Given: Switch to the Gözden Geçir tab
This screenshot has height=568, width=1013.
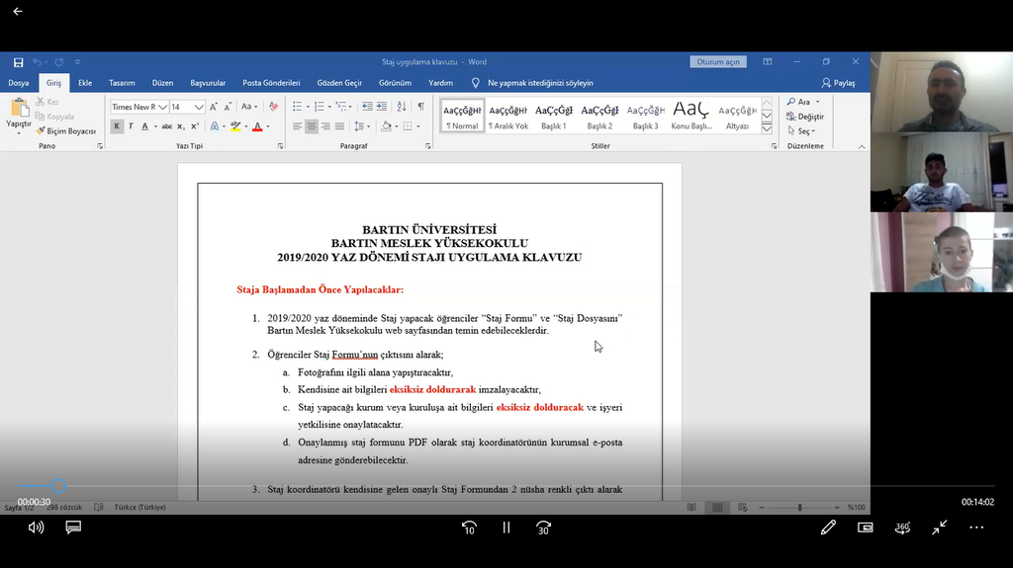Looking at the screenshot, I should click(x=340, y=83).
